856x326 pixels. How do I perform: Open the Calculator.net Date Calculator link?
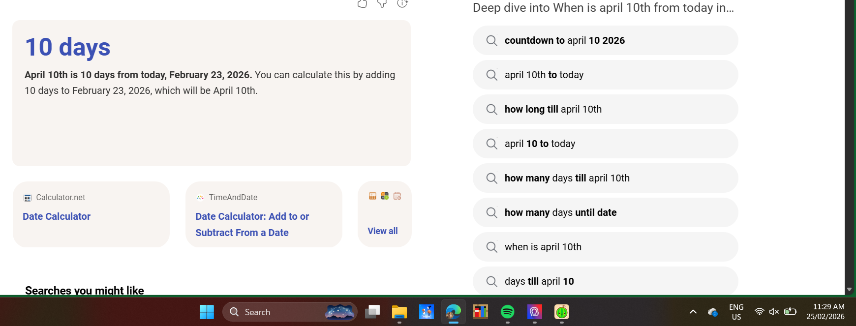pyautogui.click(x=57, y=216)
